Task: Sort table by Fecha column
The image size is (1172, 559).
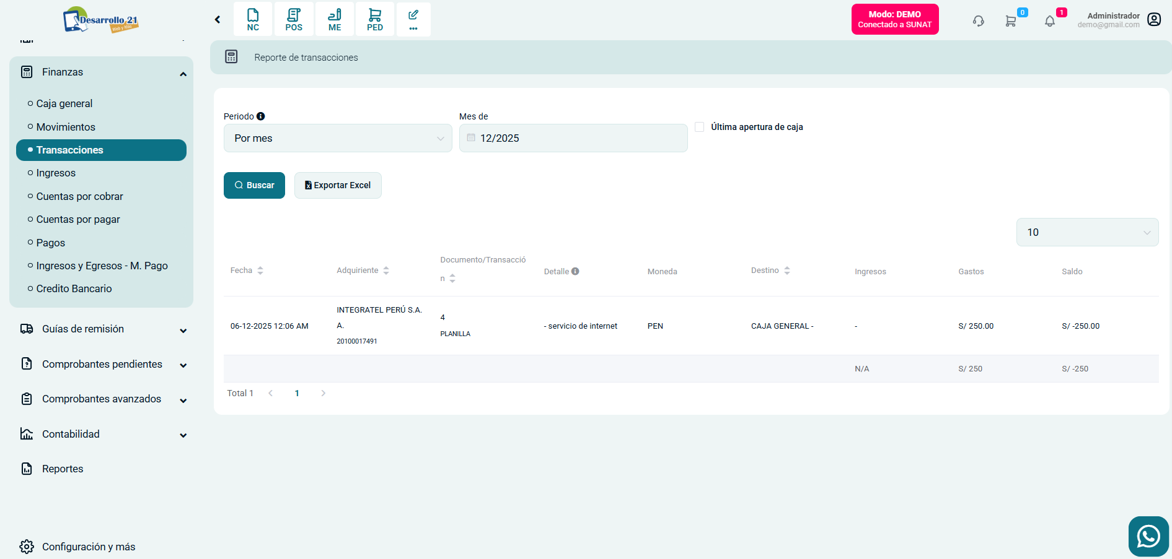Action: tap(260, 271)
